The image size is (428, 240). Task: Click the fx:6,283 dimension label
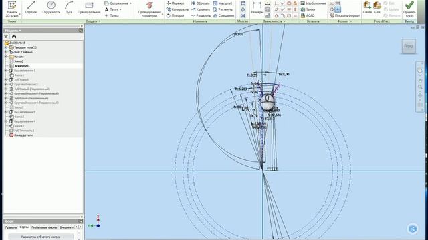(241, 89)
